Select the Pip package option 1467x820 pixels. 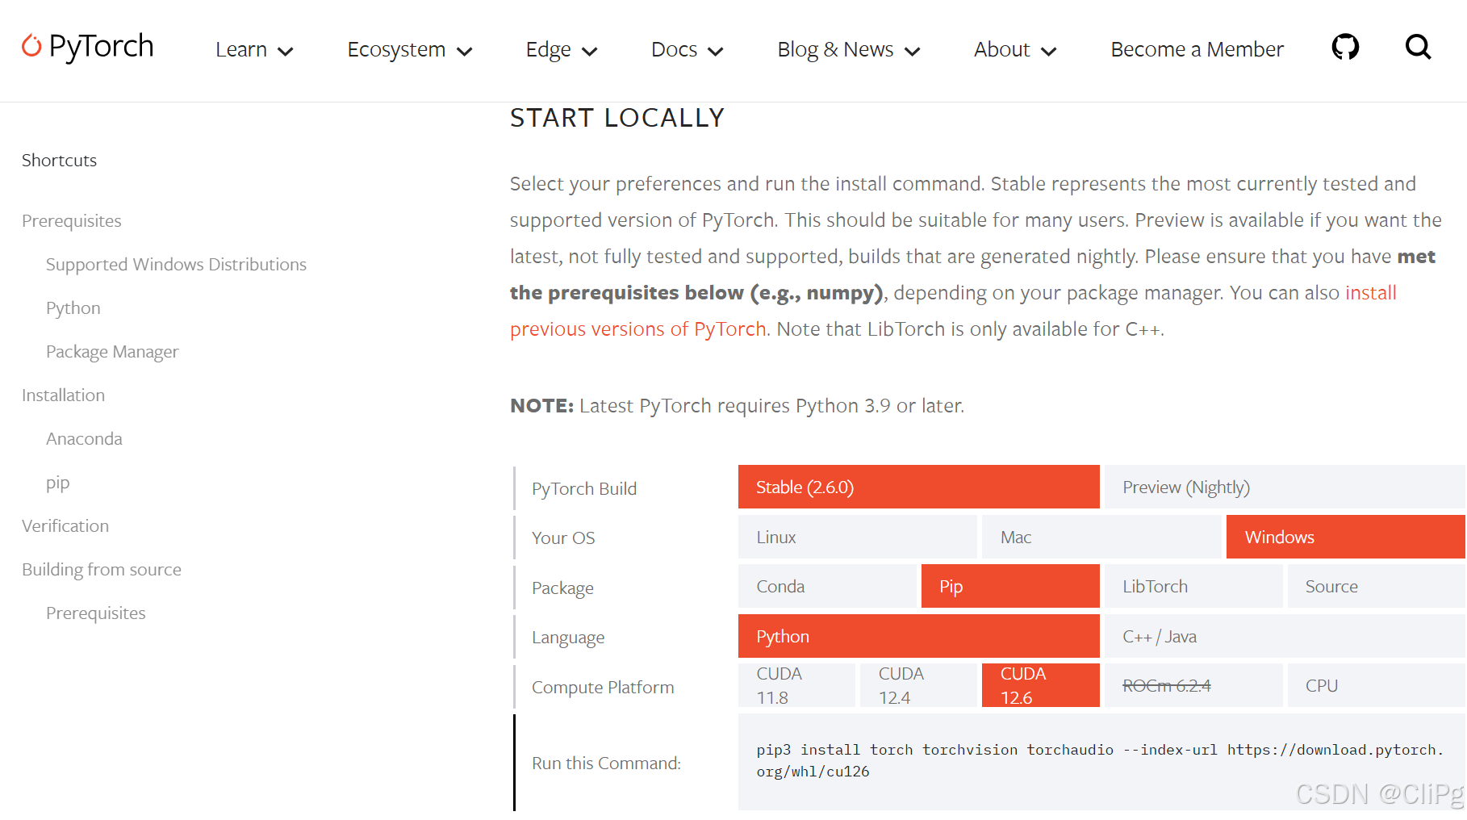(x=1010, y=586)
